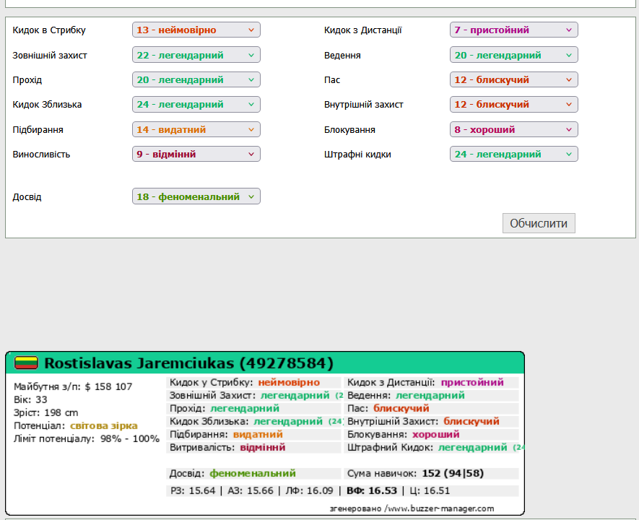The image size is (639, 520).
Task: Click the АЗ: 15.66 rating
Action: [x=251, y=490]
